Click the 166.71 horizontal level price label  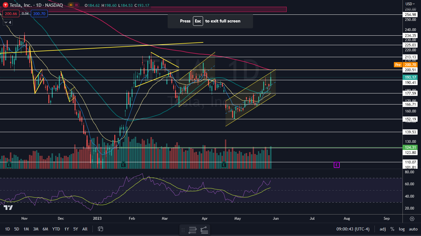410,104
